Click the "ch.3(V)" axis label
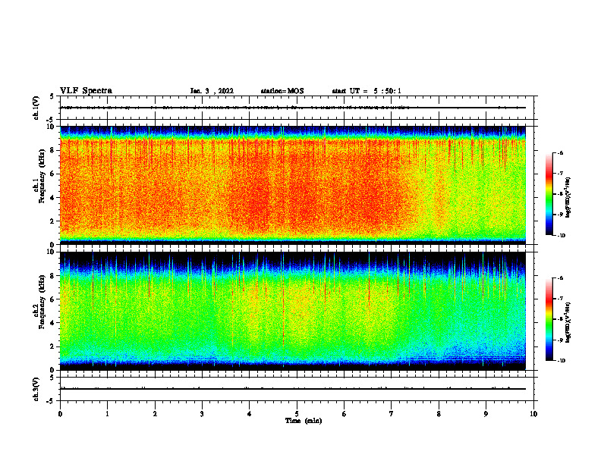This screenshot has width=601, height=464. point(36,389)
